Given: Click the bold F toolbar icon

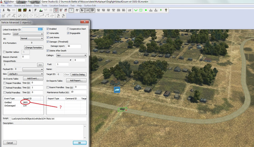Looking at the screenshot, I should [35, 10].
